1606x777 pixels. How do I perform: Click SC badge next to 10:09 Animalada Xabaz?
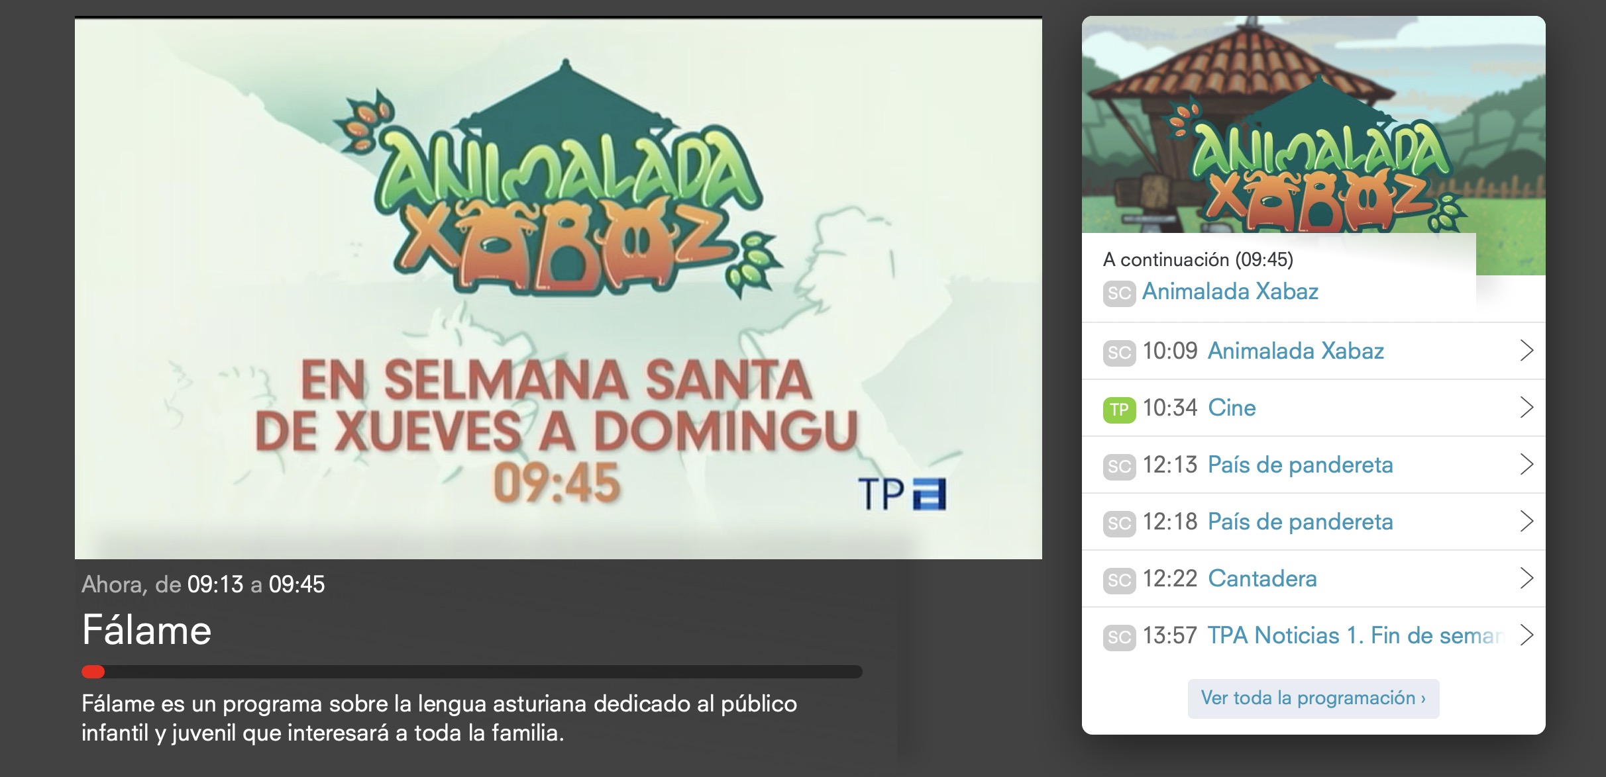tap(1119, 352)
